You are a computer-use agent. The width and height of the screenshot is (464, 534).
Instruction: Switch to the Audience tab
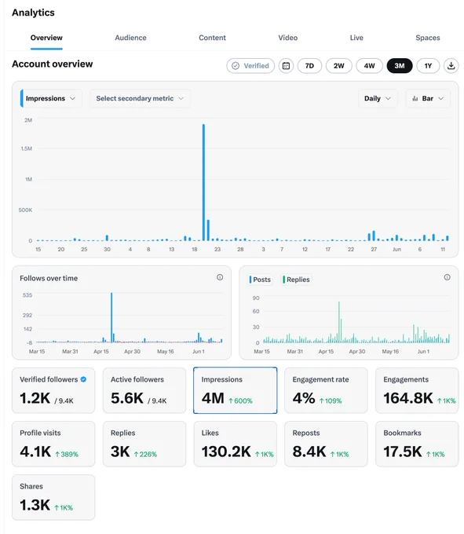tap(130, 38)
